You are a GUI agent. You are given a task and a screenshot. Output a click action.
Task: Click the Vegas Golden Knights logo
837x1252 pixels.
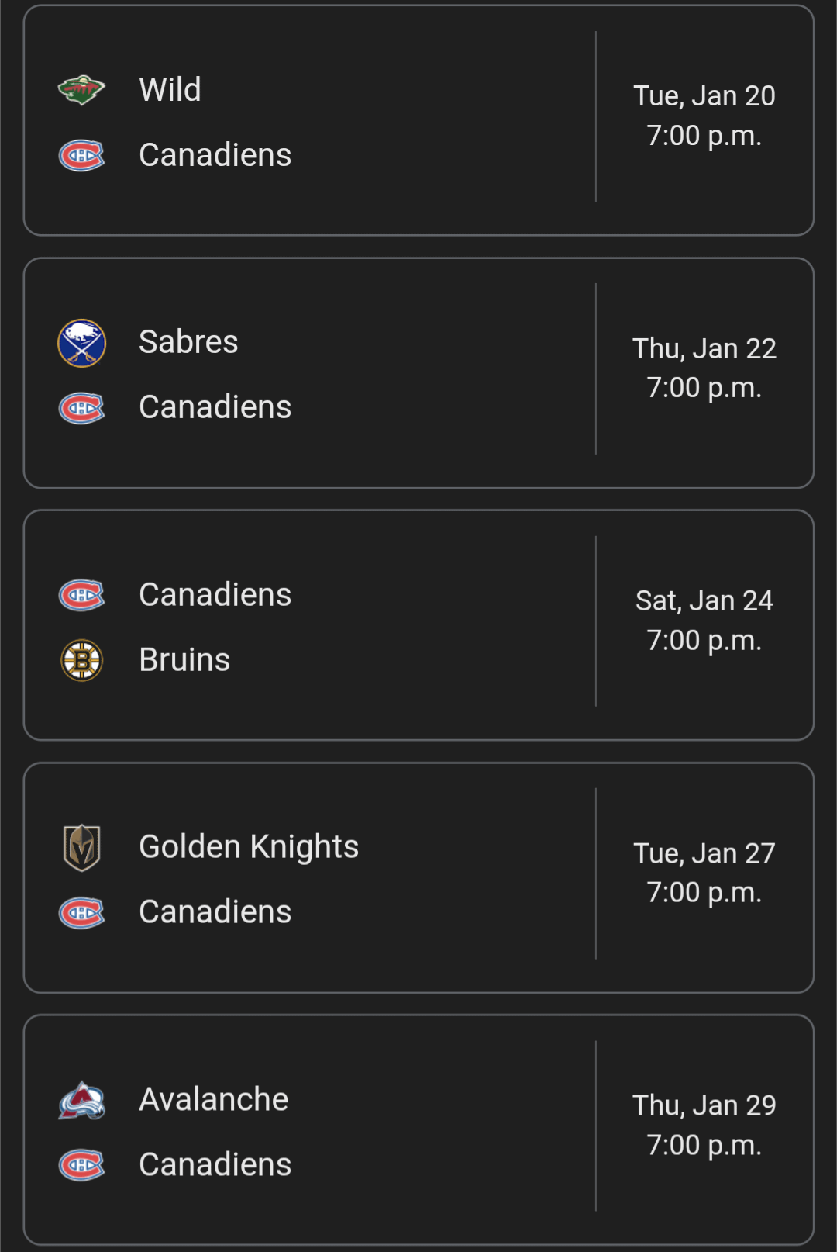pos(81,847)
